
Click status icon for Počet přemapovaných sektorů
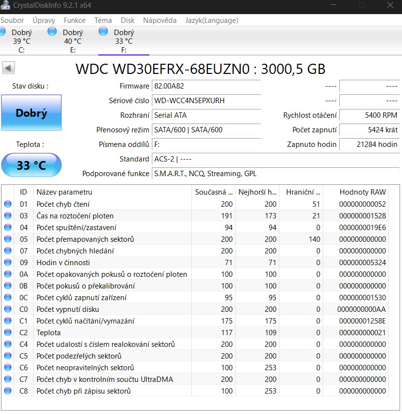click(x=8, y=239)
